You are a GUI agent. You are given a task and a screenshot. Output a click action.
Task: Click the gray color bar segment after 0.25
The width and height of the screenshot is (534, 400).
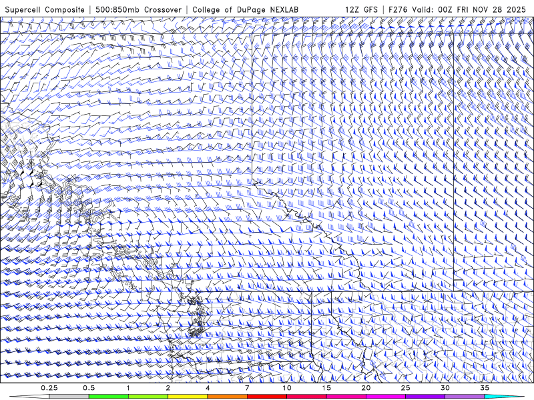pyautogui.click(x=69, y=397)
